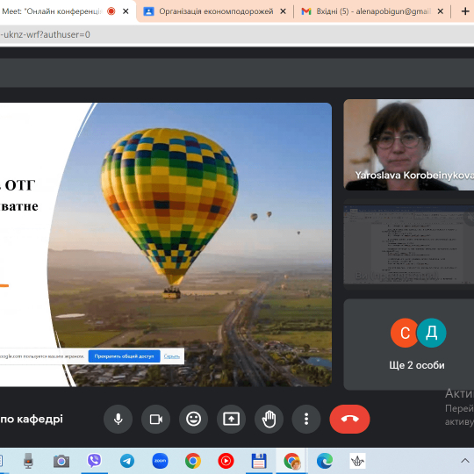Screen dimensions: 474x474
Task: Select Yaroslava Korobeinykova video tile
Action: pos(409,145)
